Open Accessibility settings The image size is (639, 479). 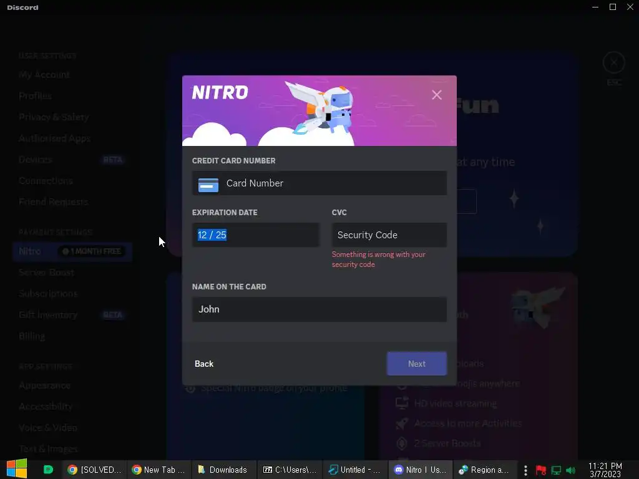(45, 407)
